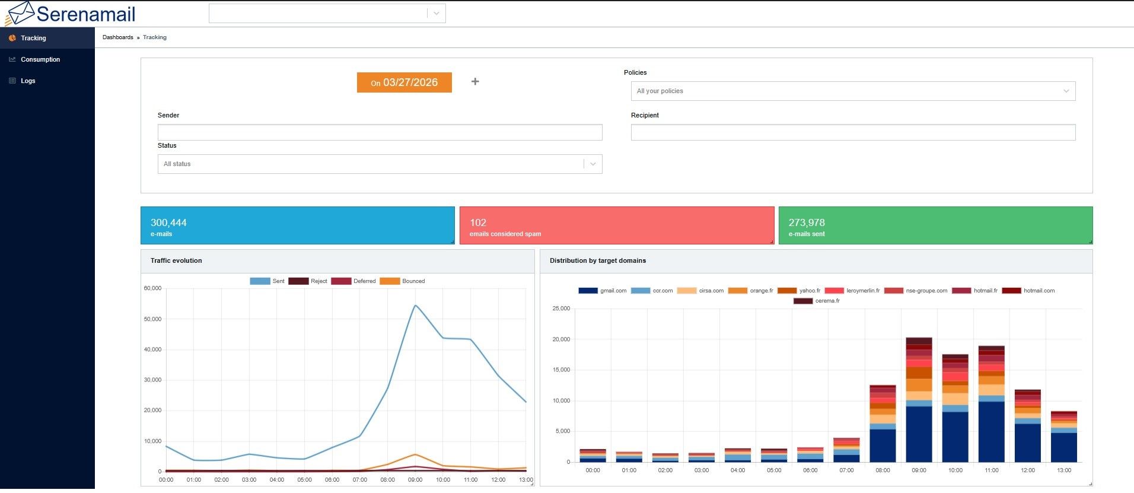Click the On 03/27/2026 date button

404,82
